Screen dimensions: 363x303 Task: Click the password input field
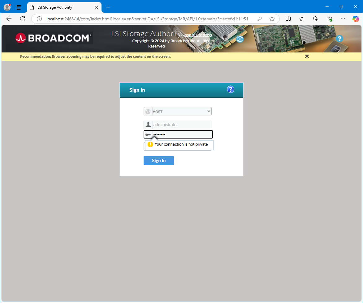(178, 134)
